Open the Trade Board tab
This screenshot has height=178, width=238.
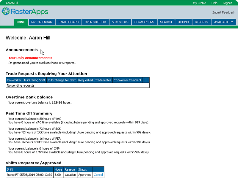point(68,22)
